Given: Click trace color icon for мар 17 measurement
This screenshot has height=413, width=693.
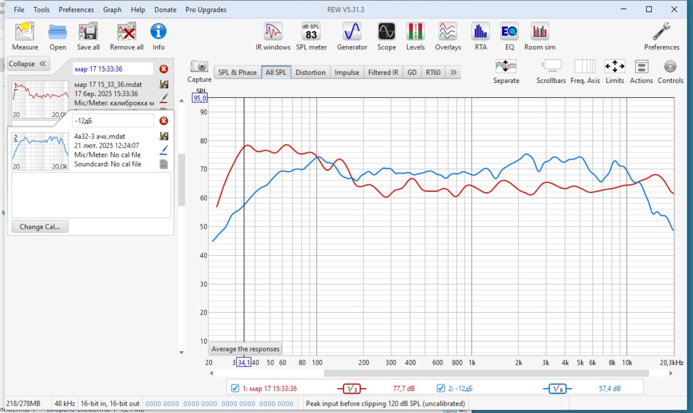Looking at the screenshot, I should (164, 98).
